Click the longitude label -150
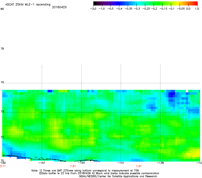Viewport: 202px width, 178px height. point(3,163)
